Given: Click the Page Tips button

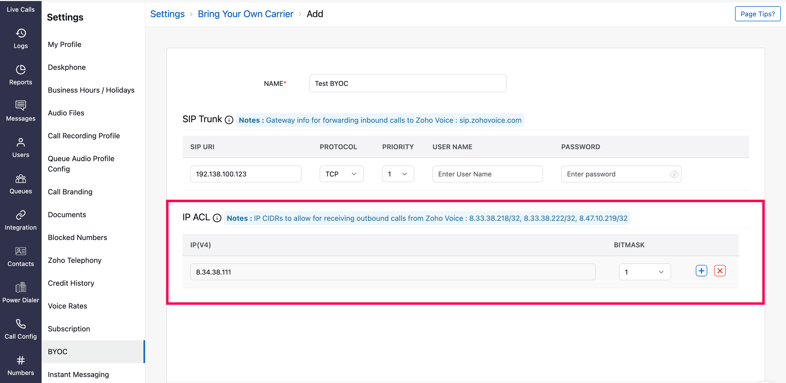Looking at the screenshot, I should [x=757, y=14].
